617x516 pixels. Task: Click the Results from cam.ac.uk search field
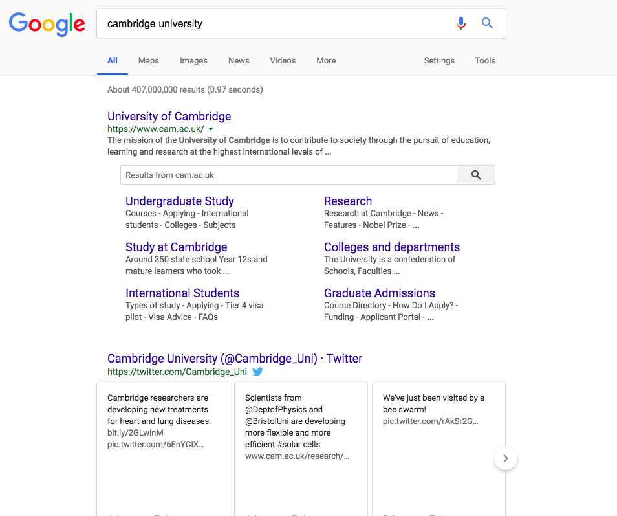288,175
